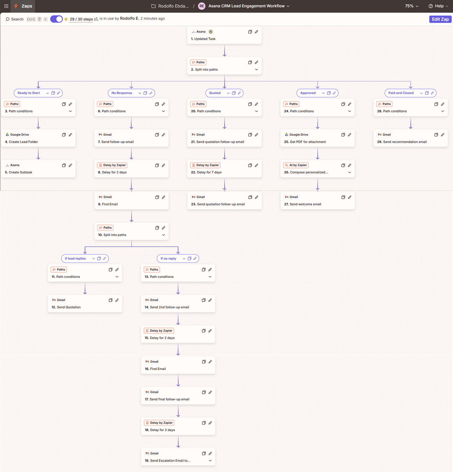Expand step 26 Compose personalized
The width and height of the screenshot is (453, 472).
[x=350, y=172]
